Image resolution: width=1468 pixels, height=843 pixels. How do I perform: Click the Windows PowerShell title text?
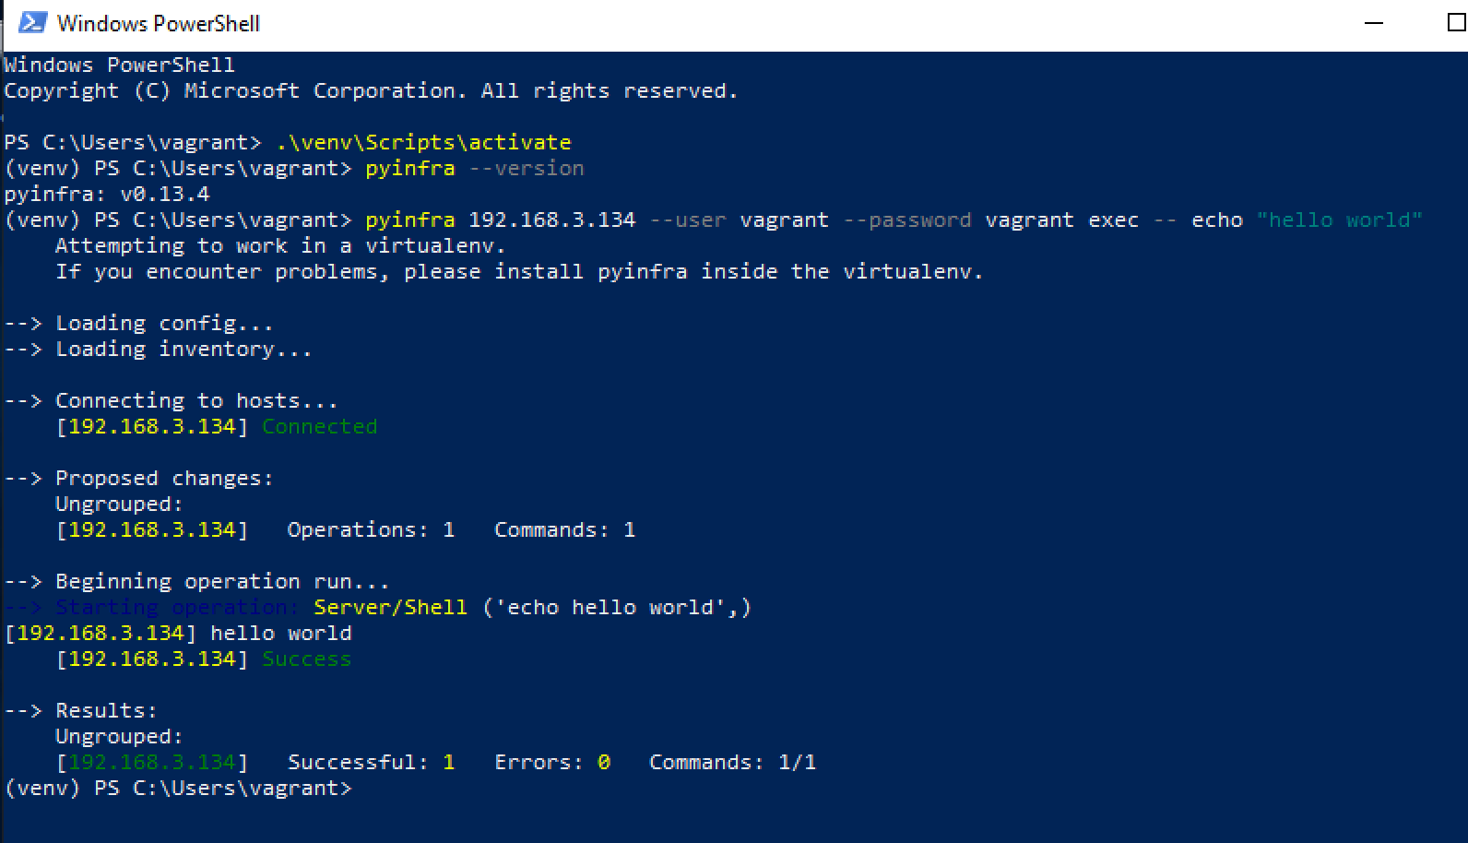tap(159, 23)
